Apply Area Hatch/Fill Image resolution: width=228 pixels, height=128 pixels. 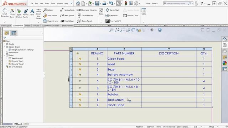coord(113,21)
